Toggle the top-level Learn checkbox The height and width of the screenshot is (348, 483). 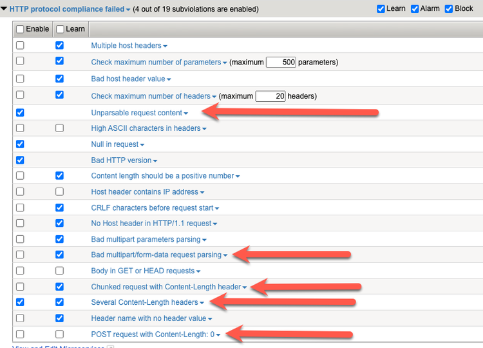[x=381, y=8]
